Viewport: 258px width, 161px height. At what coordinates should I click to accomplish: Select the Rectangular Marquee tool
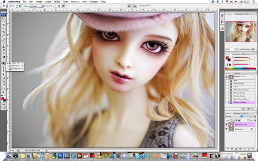3,22
